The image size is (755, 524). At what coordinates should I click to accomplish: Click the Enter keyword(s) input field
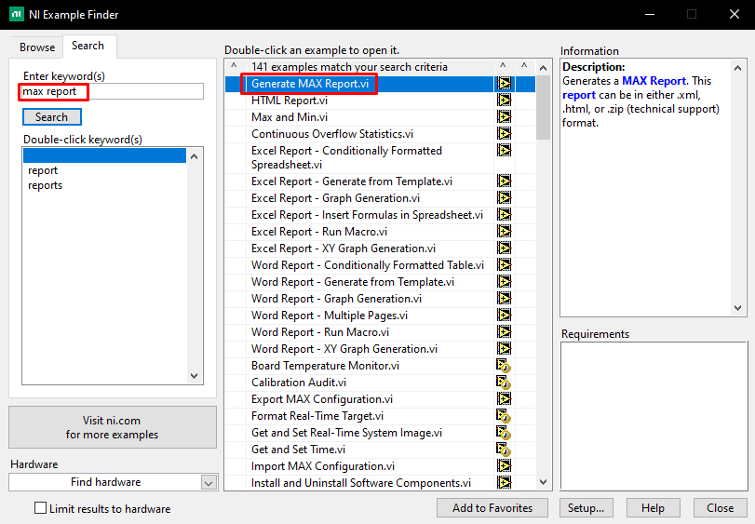point(113,91)
